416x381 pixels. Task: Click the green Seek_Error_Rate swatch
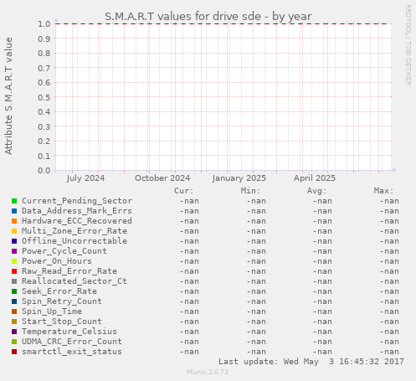click(14, 291)
